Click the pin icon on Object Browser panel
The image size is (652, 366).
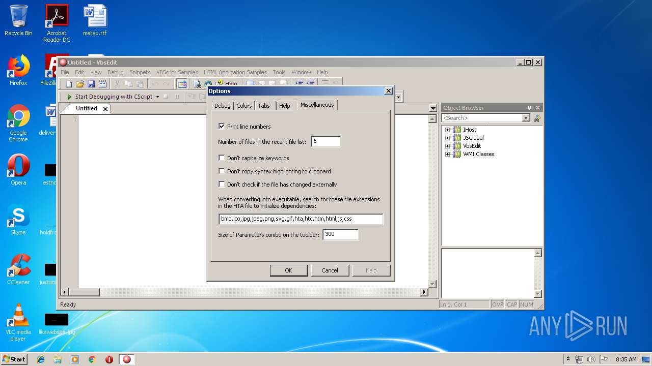(529, 108)
